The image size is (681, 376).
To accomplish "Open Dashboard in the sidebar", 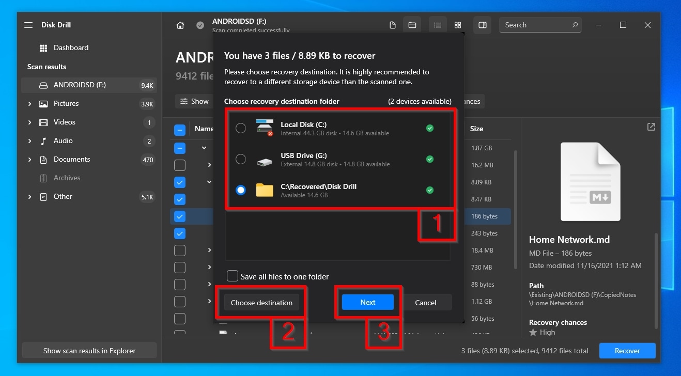I will point(89,48).
